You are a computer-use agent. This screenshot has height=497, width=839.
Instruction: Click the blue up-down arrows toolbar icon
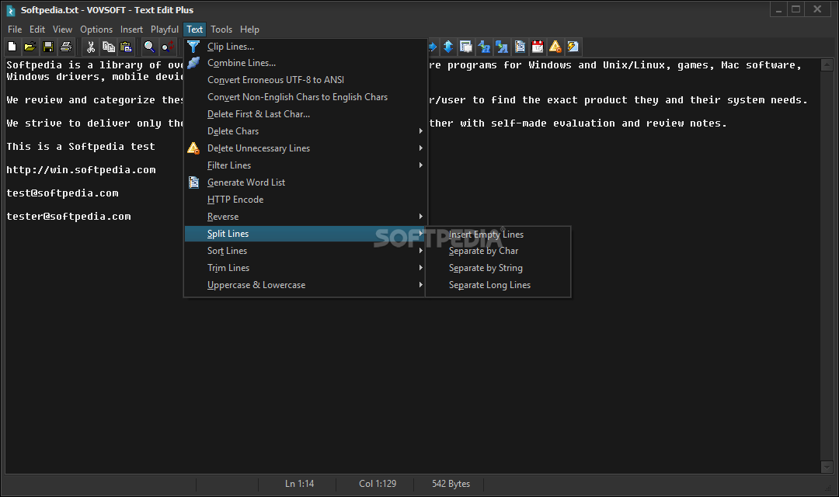448,47
